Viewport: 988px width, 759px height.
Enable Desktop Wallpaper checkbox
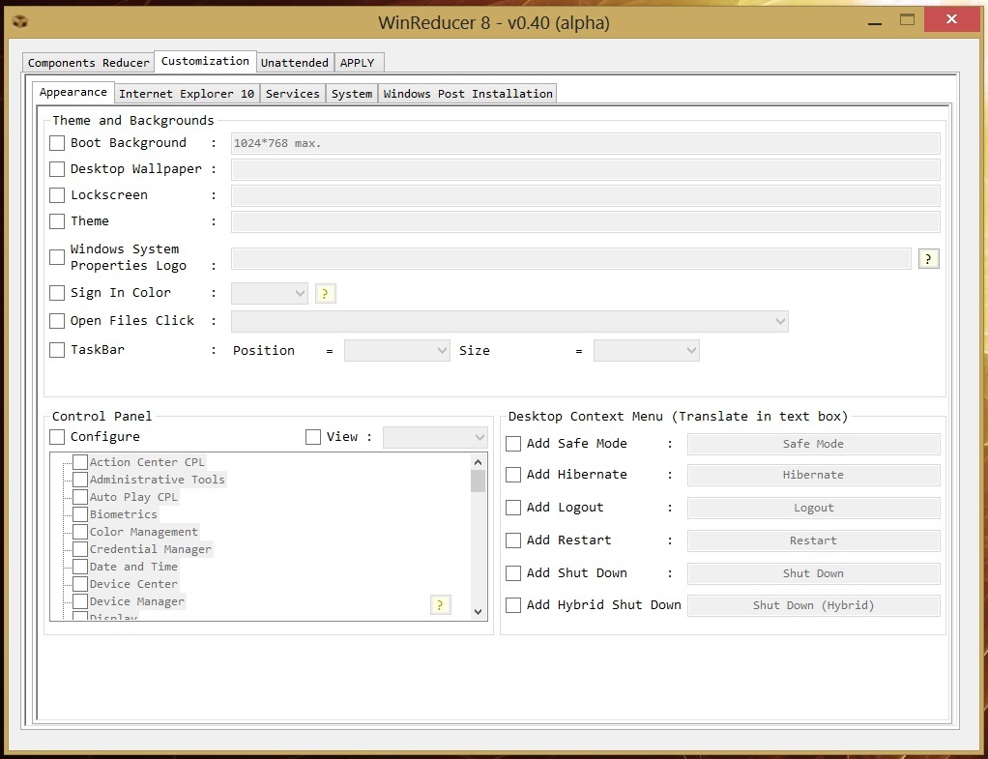point(57,169)
